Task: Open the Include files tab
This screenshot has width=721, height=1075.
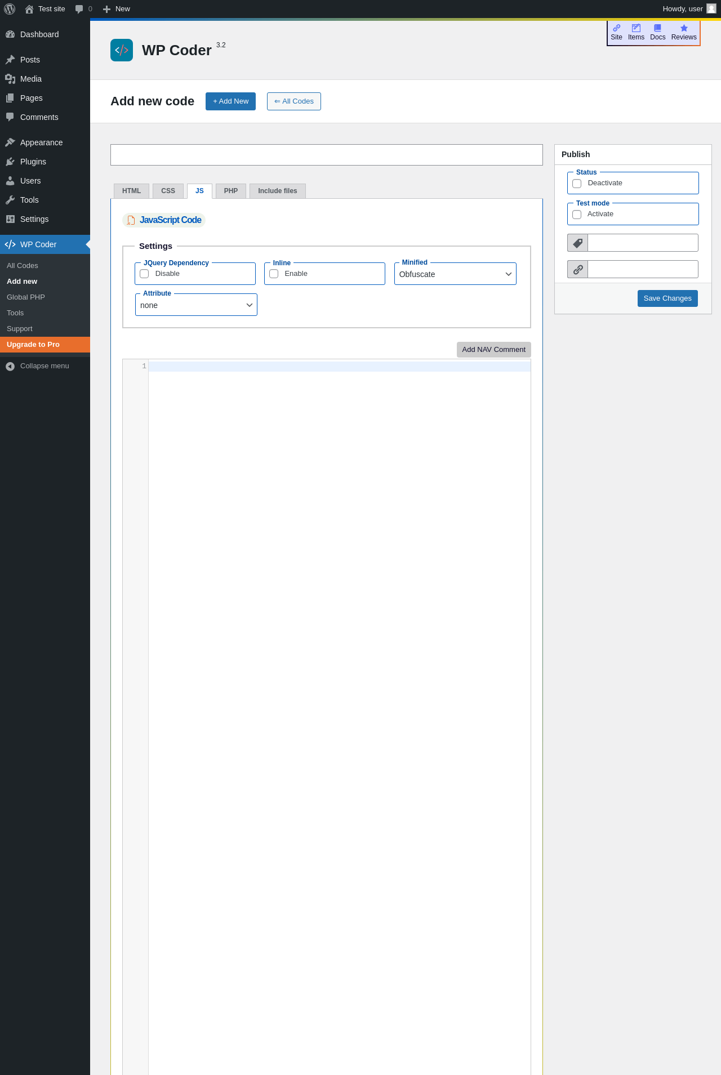Action: [278, 191]
